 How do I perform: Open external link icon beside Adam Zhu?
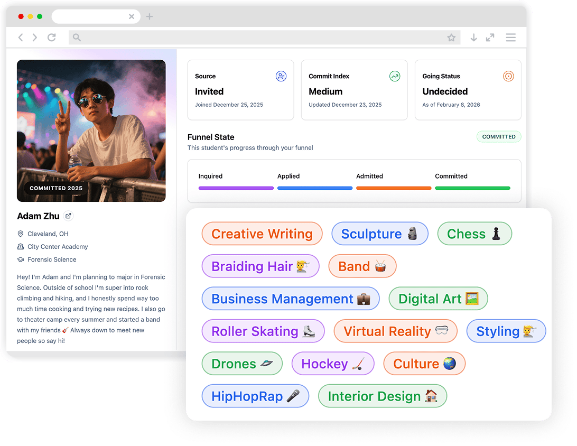[68, 216]
